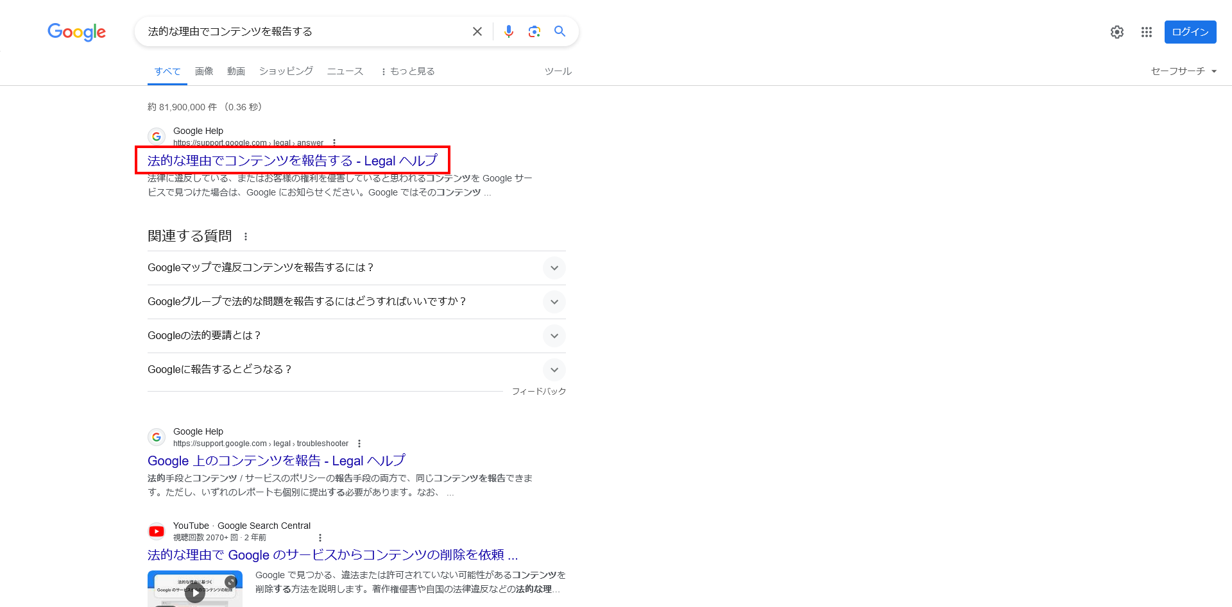
Task: Open the セーフサーチ dropdown
Action: coord(1184,71)
